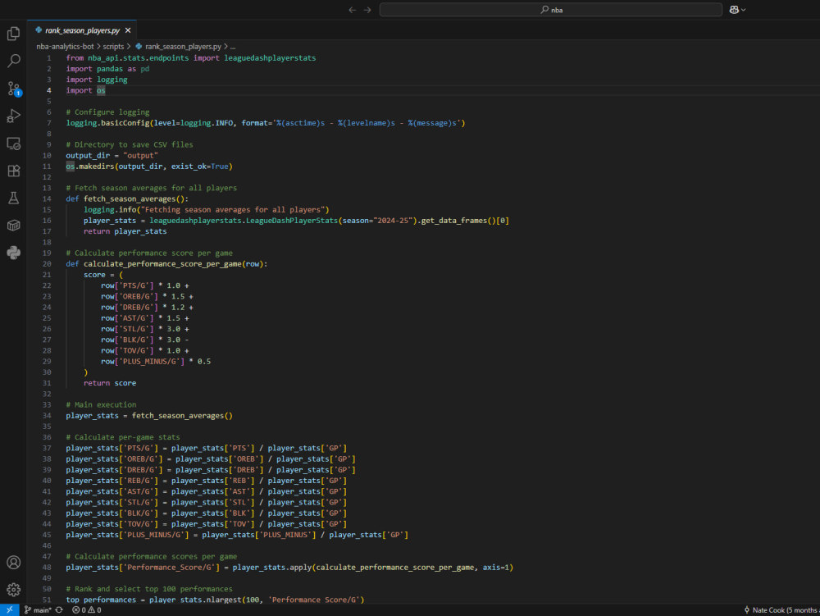Go back using the left arrow
Image resolution: width=820 pixels, height=616 pixels.
(x=353, y=10)
